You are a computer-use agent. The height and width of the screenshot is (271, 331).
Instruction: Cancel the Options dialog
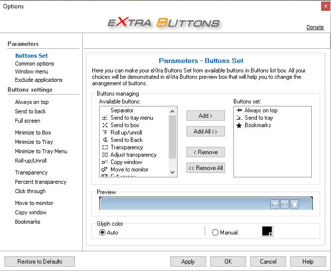(268, 262)
